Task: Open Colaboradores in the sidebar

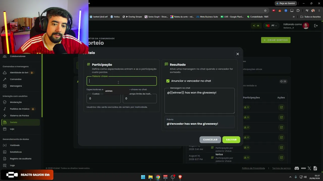Action: tap(18, 56)
